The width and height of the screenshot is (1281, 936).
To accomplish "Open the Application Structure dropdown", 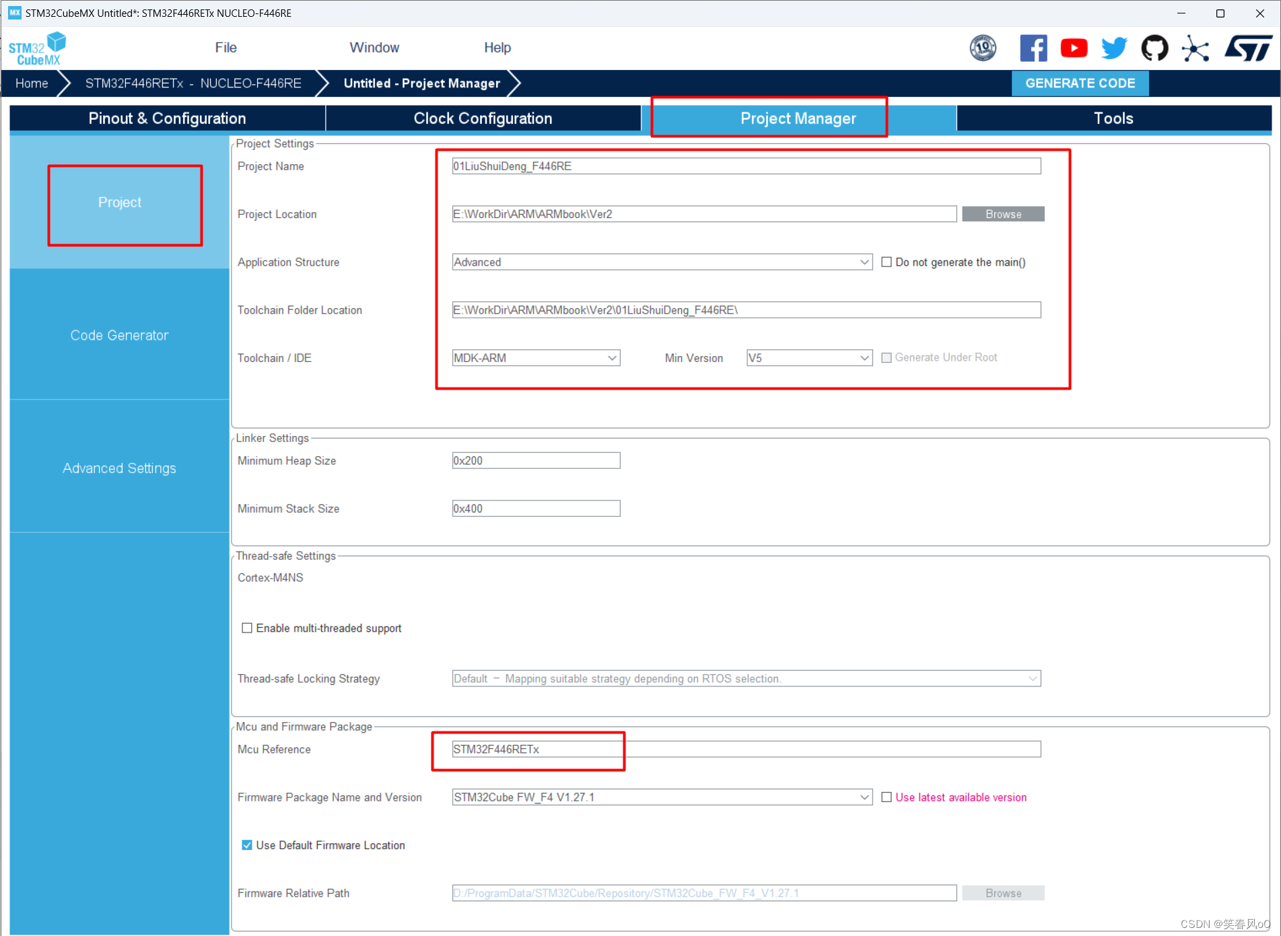I will 662,262.
